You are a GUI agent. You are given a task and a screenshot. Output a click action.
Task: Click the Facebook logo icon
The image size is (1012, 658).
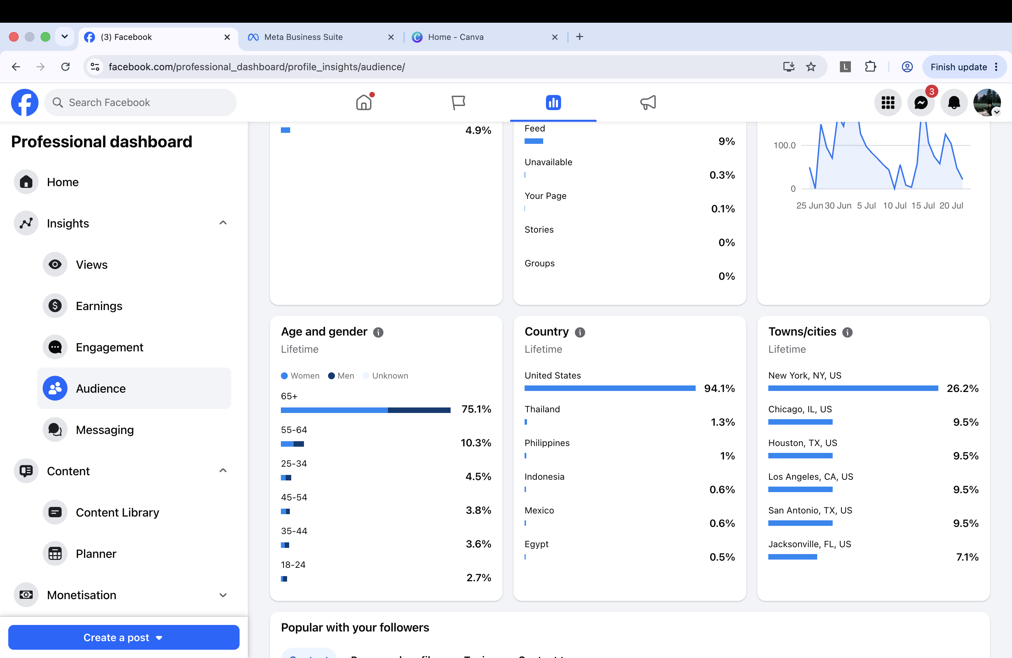25,103
